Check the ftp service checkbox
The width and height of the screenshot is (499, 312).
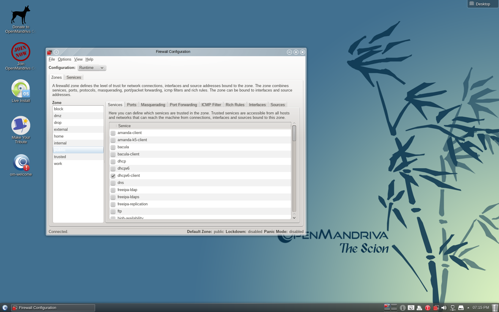[113, 211]
